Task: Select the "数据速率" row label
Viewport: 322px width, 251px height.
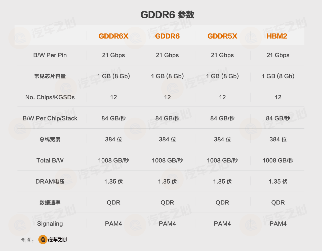Action: (50, 202)
